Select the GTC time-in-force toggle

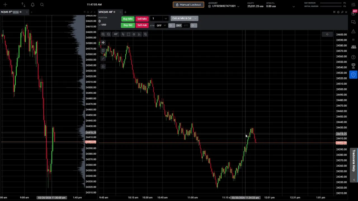click(186, 25)
